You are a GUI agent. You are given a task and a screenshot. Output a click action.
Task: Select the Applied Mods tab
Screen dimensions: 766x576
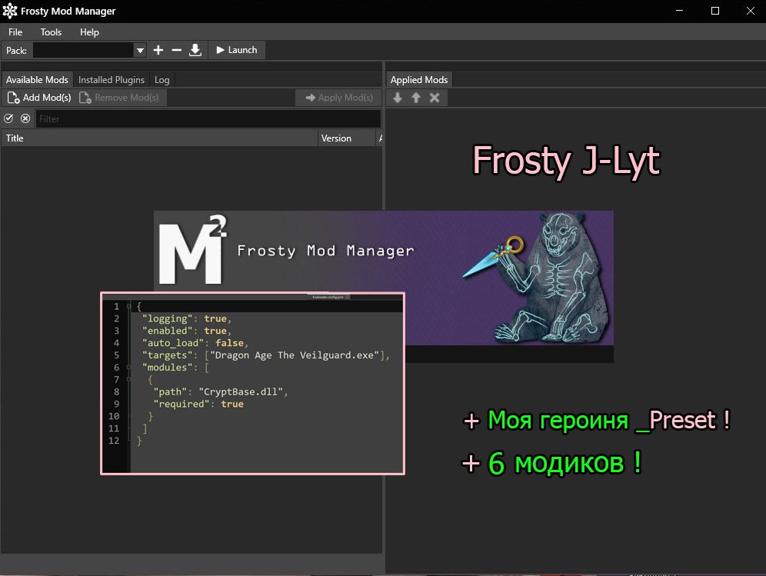click(419, 80)
